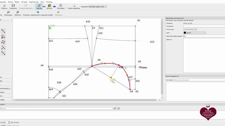Select the black dashed-circle handle under the cursor
This screenshot has width=225, height=126.
pos(111,78)
